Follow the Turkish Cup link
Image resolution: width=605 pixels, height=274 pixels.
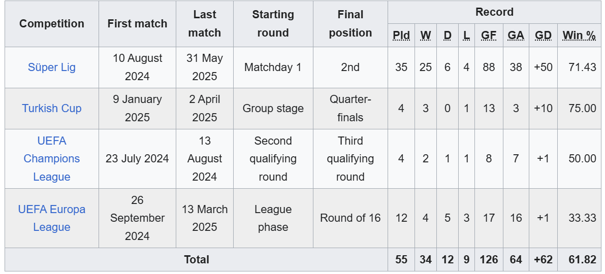click(52, 109)
